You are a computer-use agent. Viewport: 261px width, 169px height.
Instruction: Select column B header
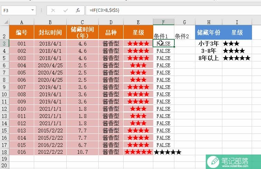tap(50, 22)
